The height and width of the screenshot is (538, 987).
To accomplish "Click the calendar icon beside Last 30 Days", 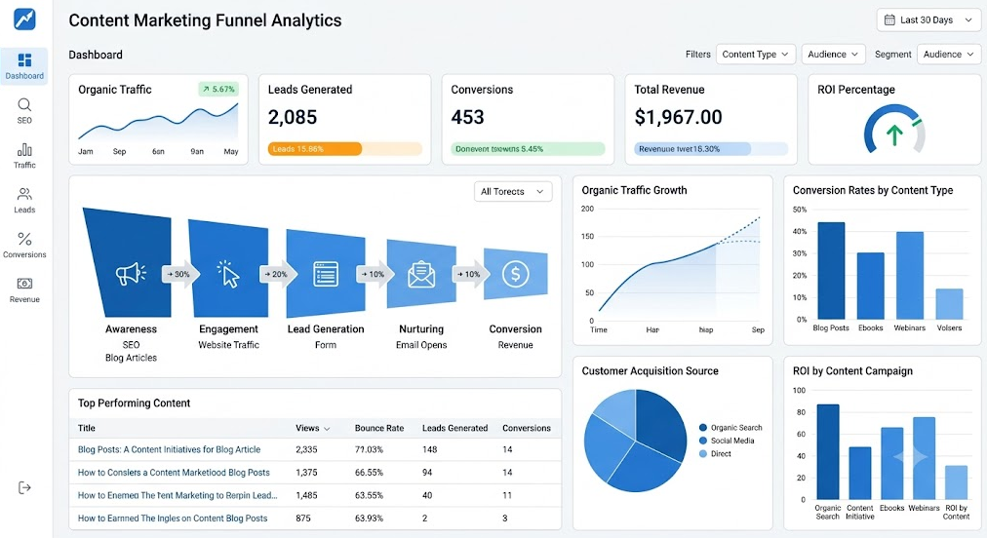I will pos(889,20).
